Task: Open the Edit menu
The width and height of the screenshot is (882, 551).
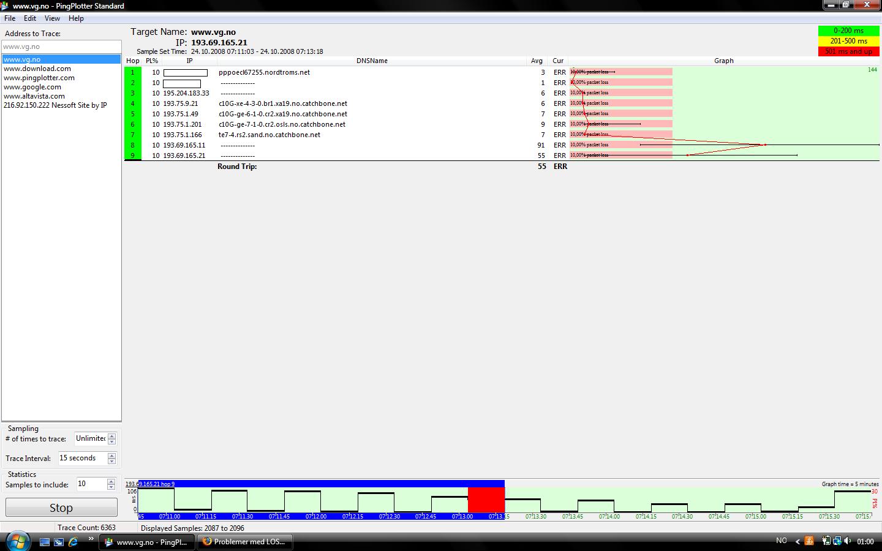Action: click(x=29, y=18)
